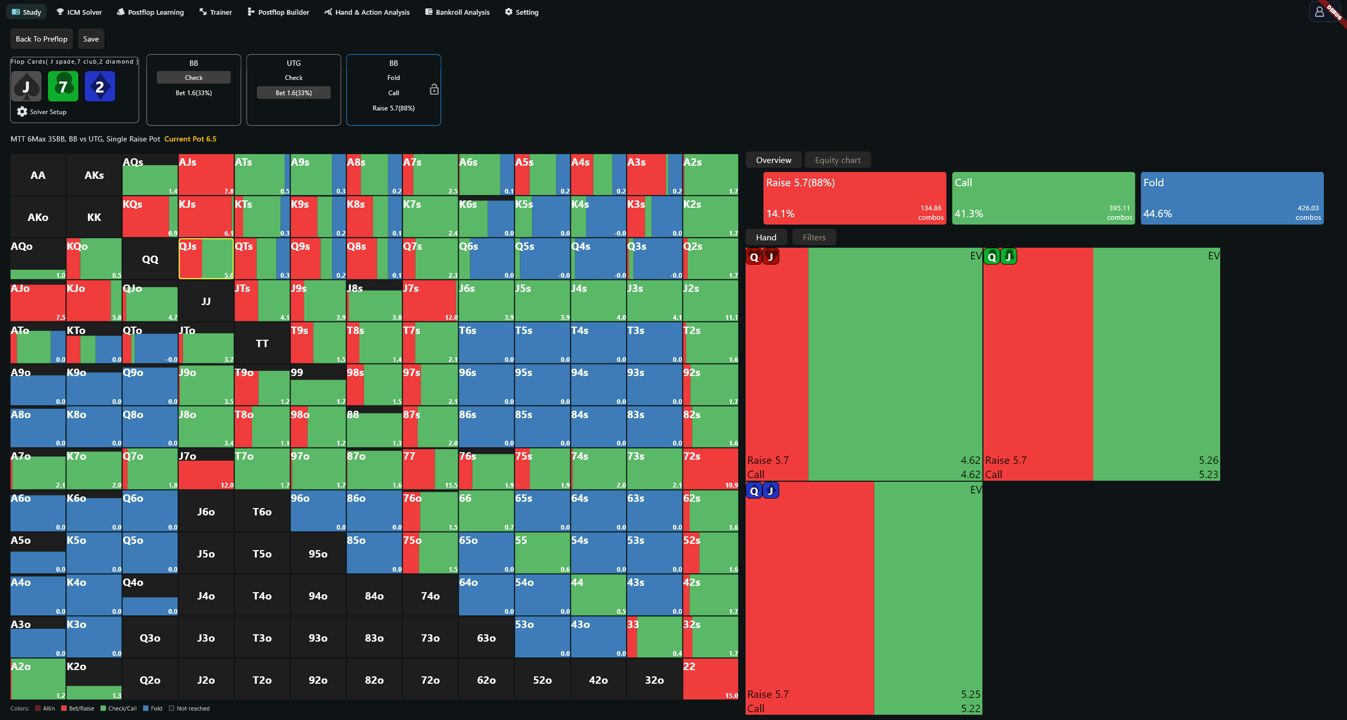Click the green Call summary box

[1043, 198]
